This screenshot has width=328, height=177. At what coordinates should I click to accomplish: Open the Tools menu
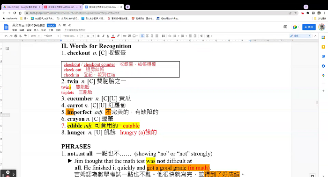pyautogui.click(x=51, y=30)
